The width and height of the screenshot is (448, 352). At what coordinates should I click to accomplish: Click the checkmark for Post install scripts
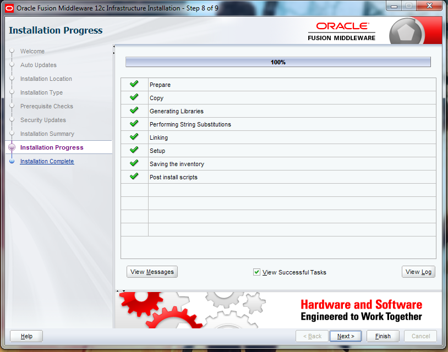[134, 176]
